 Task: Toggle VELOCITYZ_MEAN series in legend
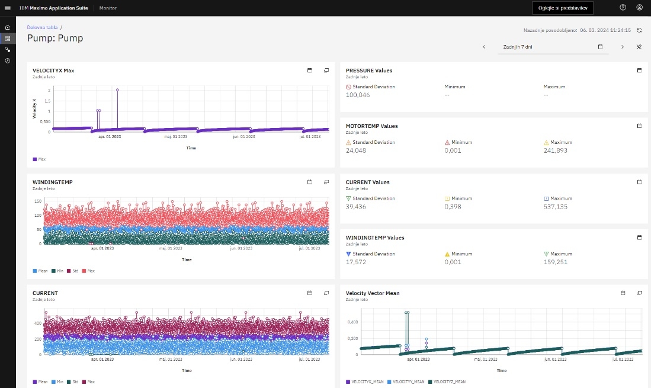[447, 382]
